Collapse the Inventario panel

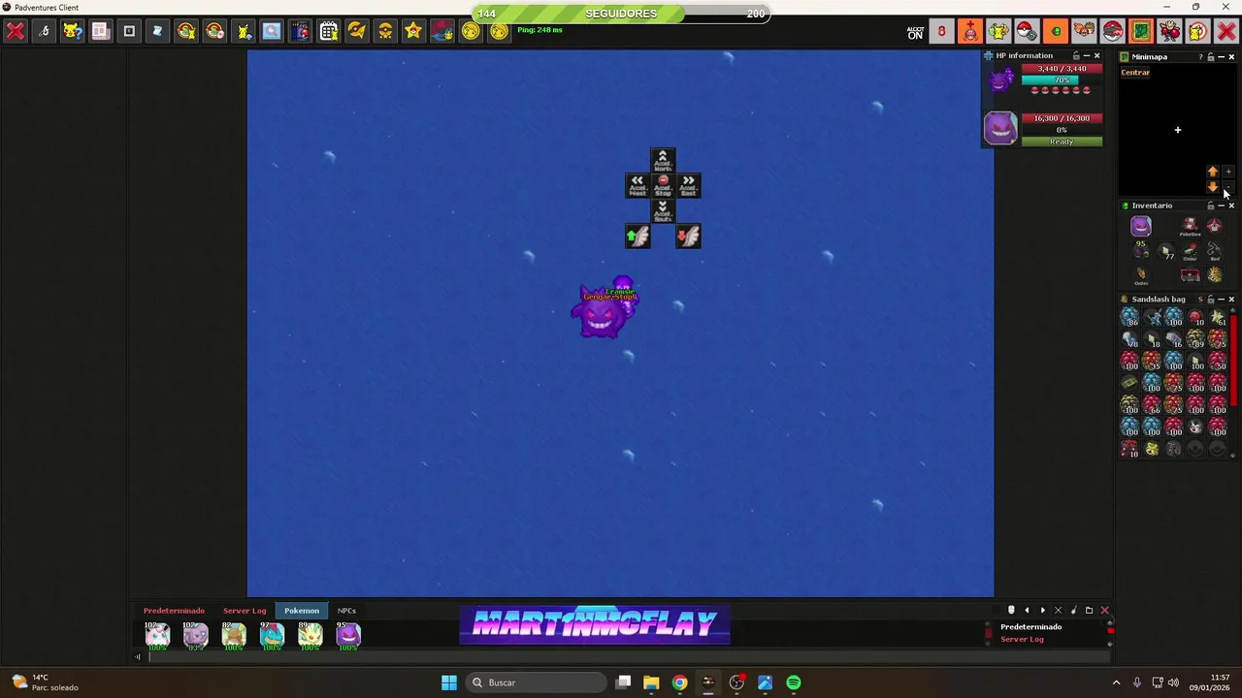point(1221,206)
